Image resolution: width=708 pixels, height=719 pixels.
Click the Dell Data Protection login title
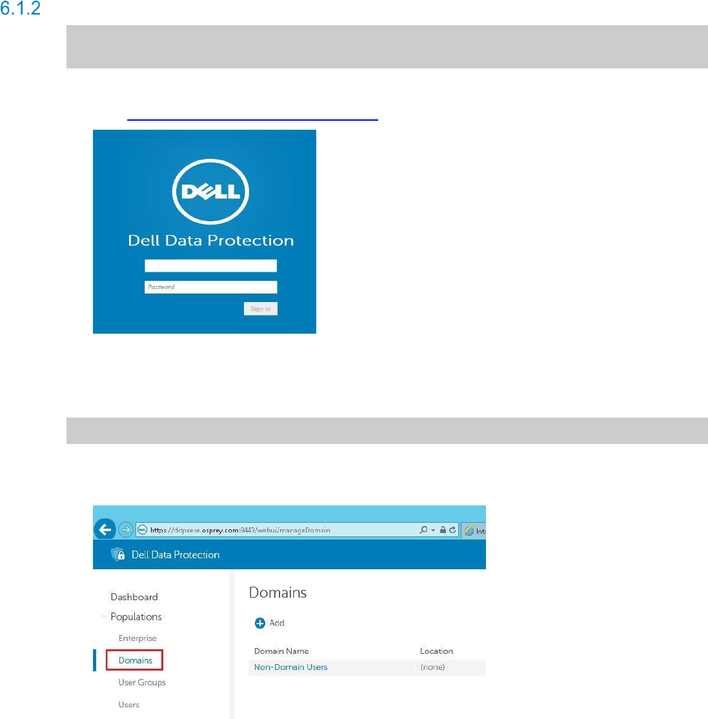pyautogui.click(x=210, y=240)
